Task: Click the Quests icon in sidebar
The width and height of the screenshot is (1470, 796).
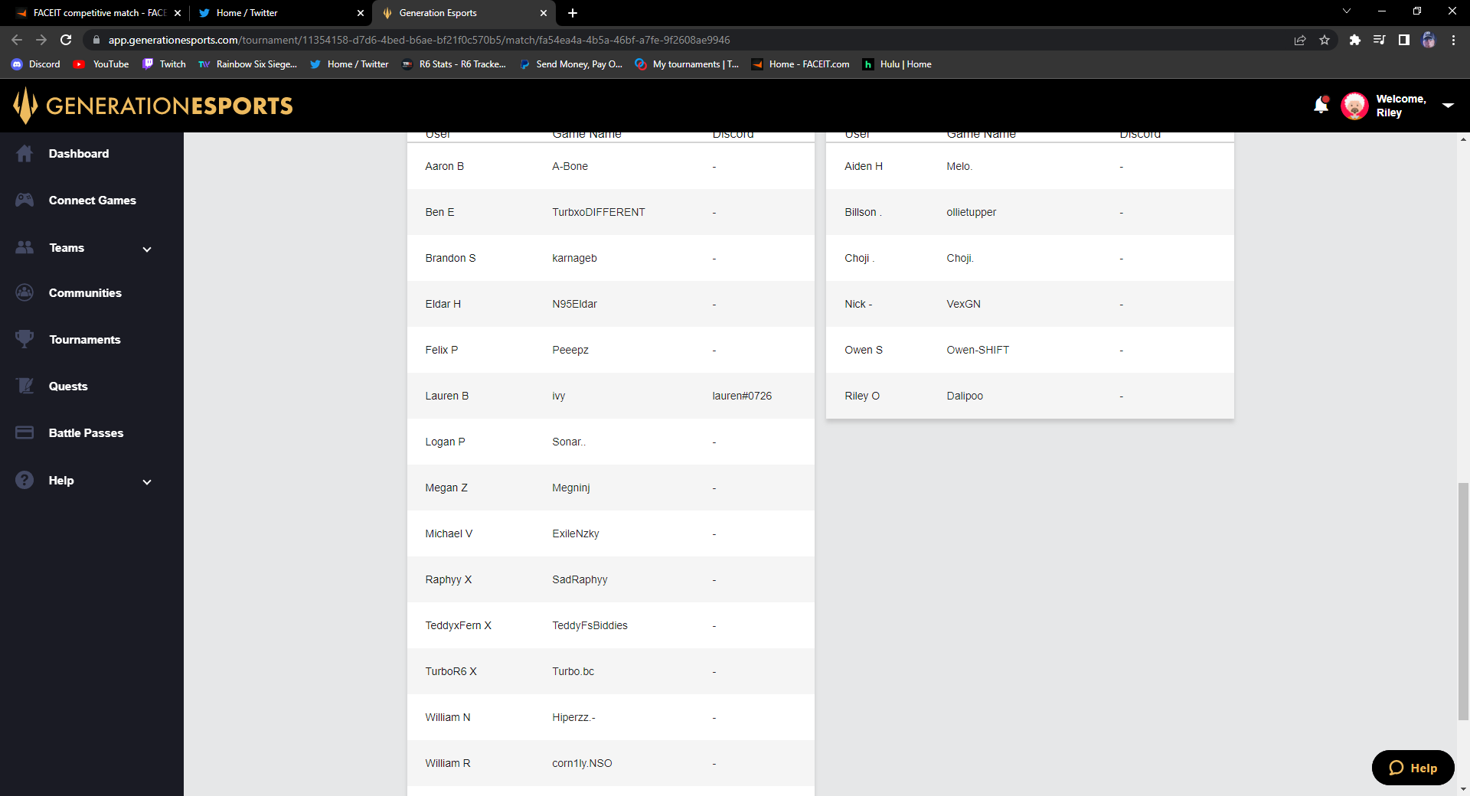Action: (x=24, y=386)
